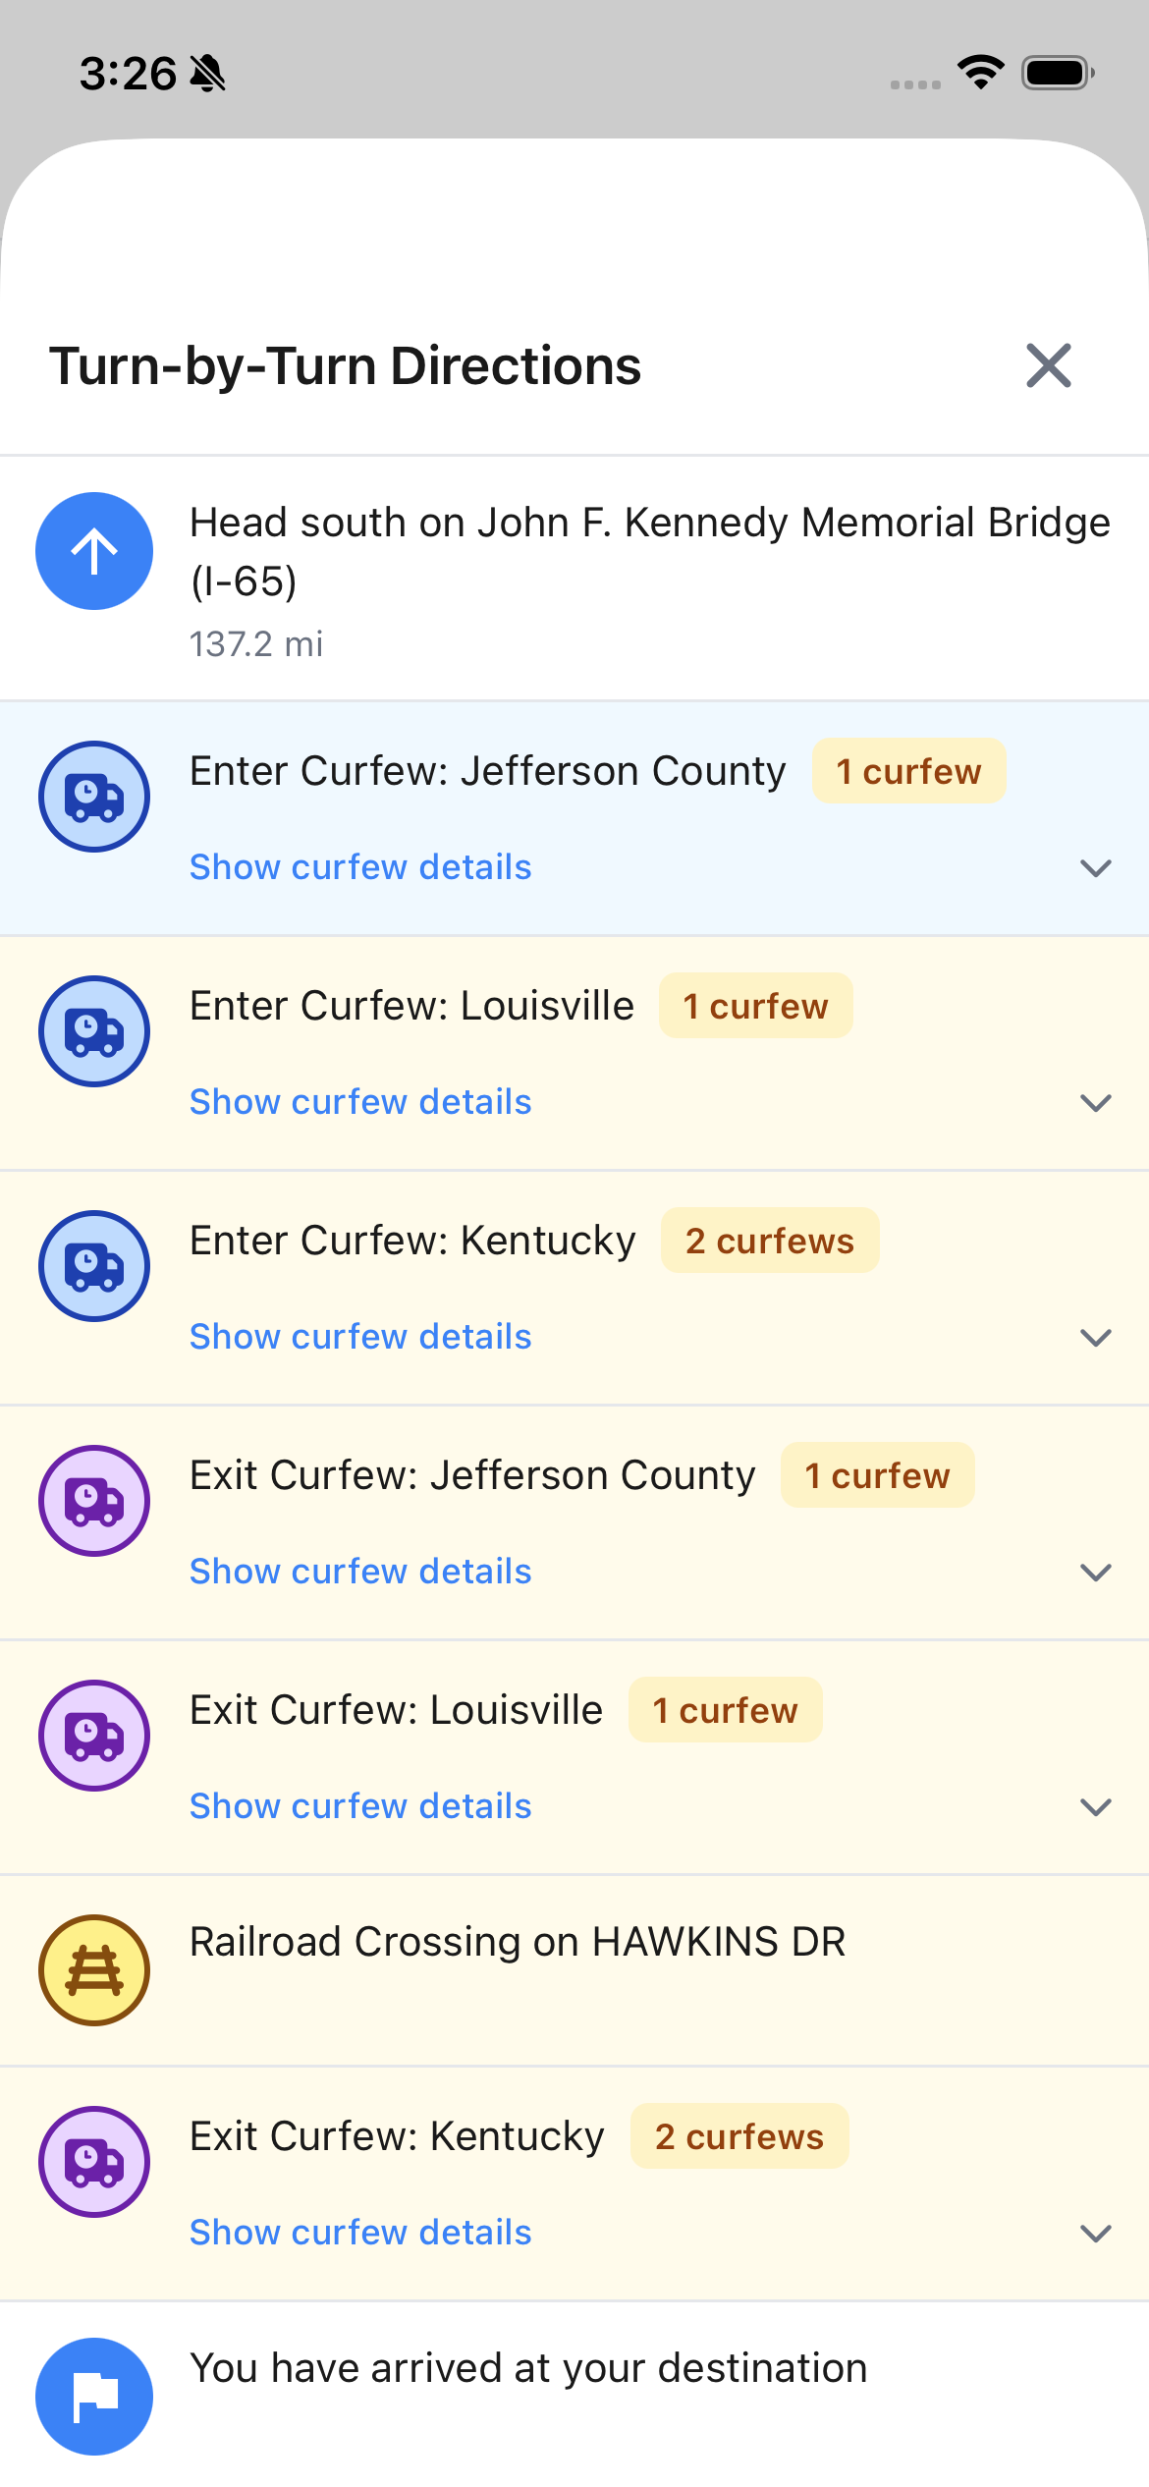Tap the destination flag icon
This screenshot has width=1149, height=2487.
pos(94,2397)
